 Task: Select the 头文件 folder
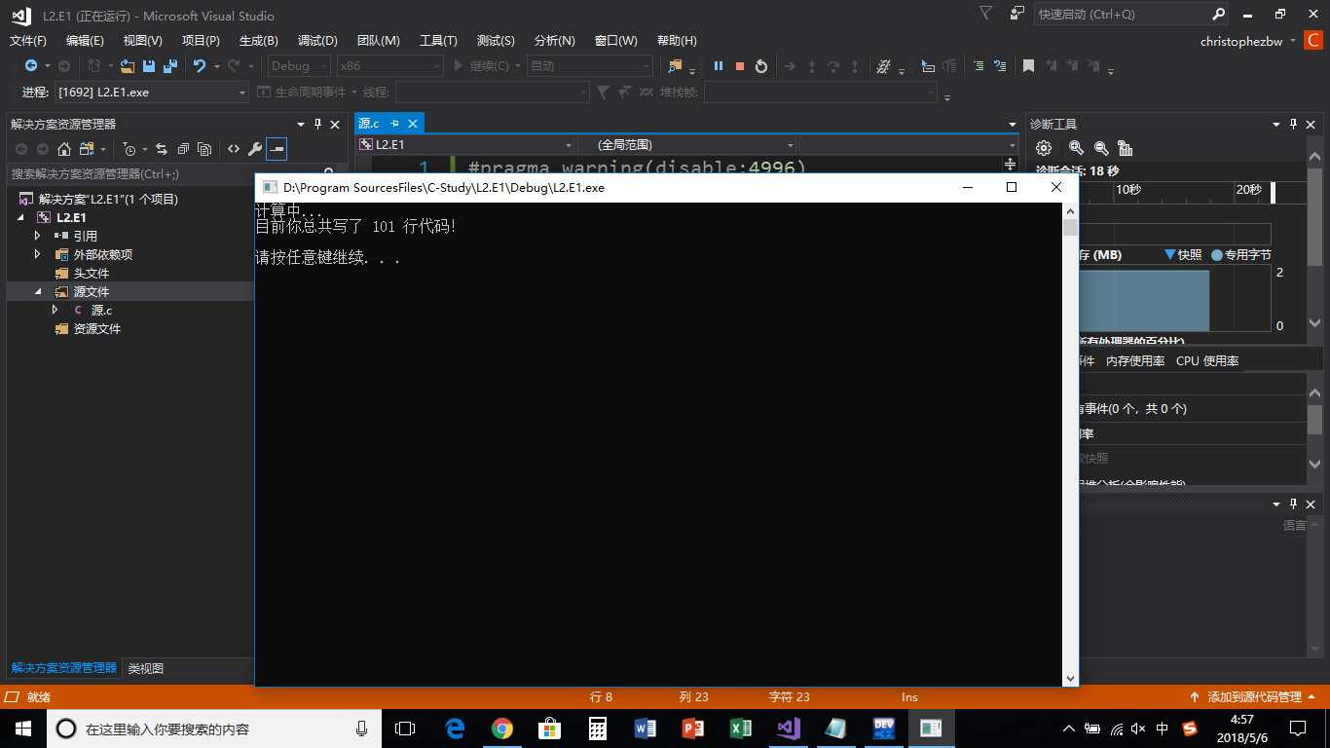click(x=92, y=273)
